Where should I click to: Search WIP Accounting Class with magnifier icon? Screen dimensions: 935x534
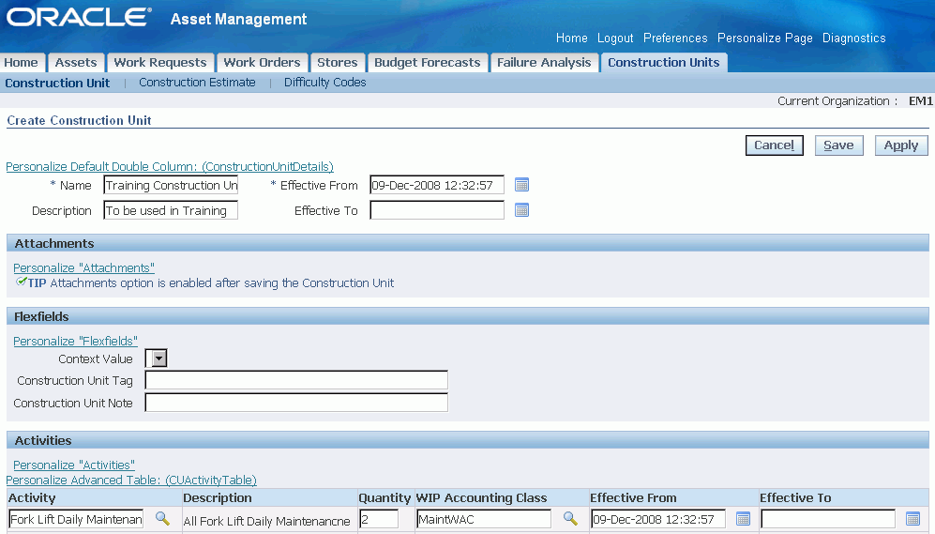click(570, 518)
